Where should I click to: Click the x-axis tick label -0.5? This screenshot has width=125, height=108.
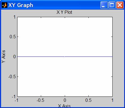coord(40,100)
